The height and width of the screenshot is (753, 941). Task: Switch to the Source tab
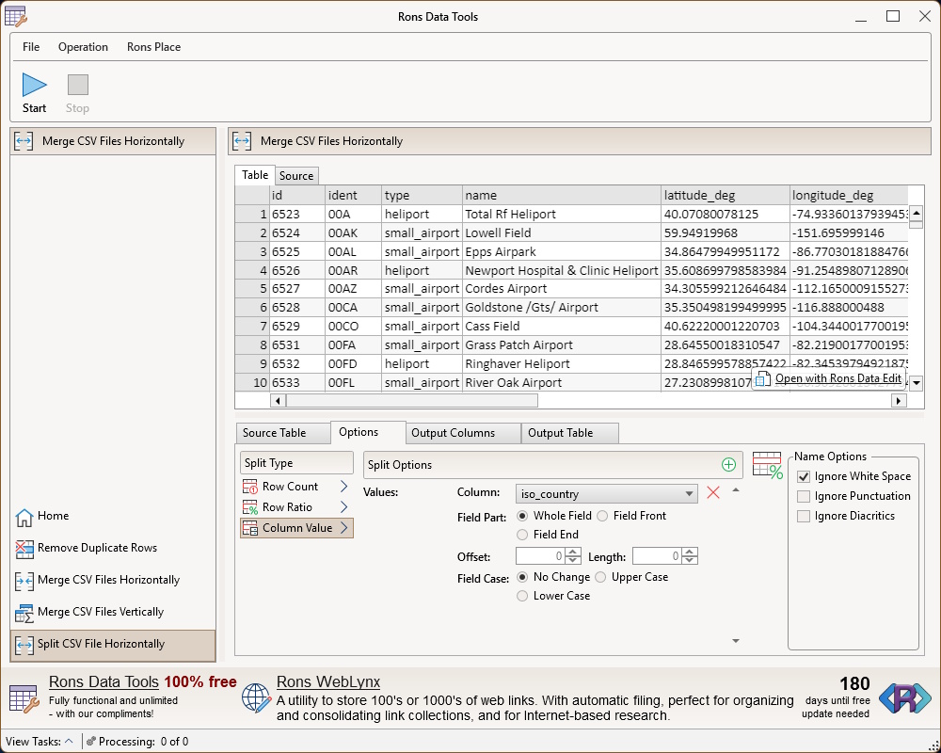(x=296, y=176)
